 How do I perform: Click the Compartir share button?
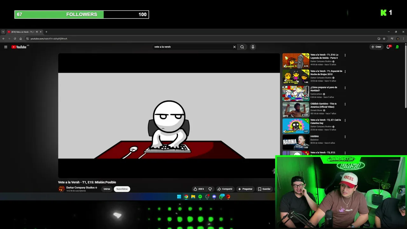click(225, 189)
